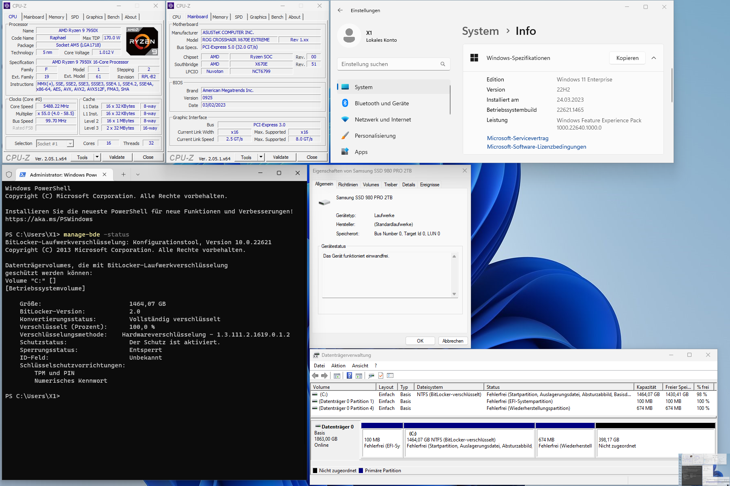Viewport: 730px width, 486px height.
Task: Open SPD tab in right CPU-Z window
Action: 239,17
